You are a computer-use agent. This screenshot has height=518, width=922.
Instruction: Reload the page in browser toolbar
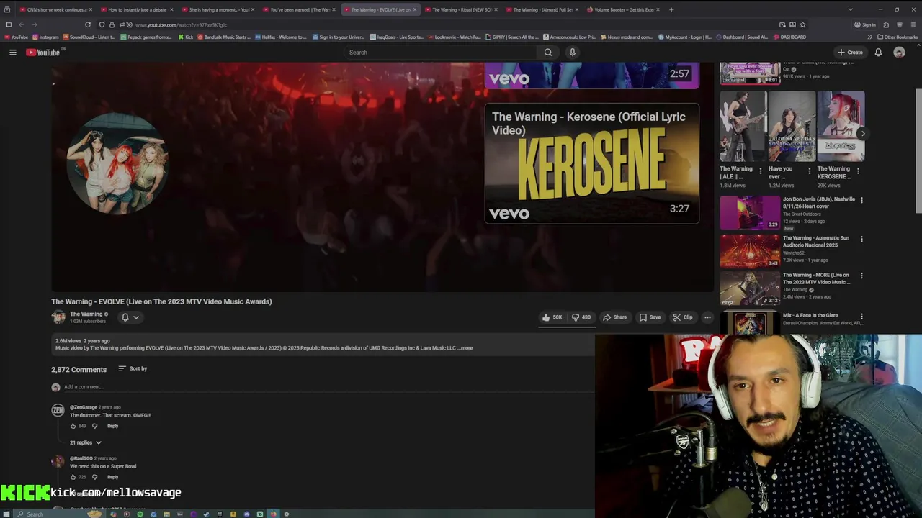[88, 24]
